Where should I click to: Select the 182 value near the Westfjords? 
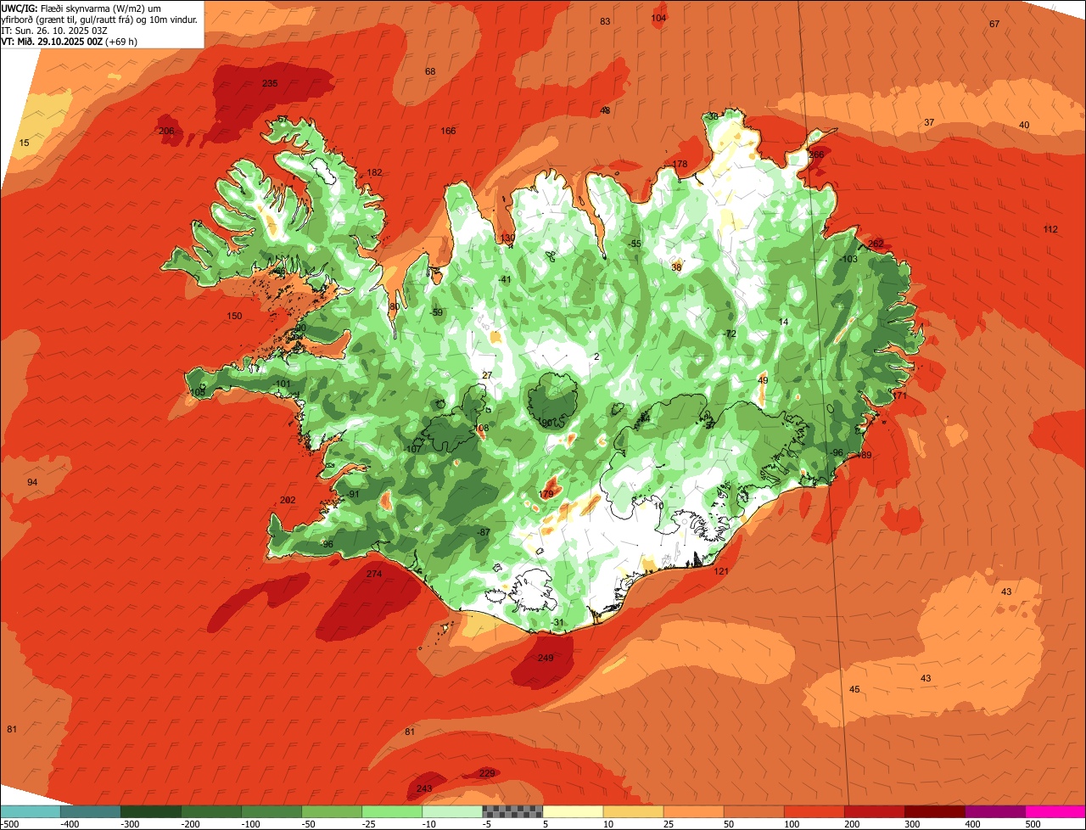click(374, 172)
